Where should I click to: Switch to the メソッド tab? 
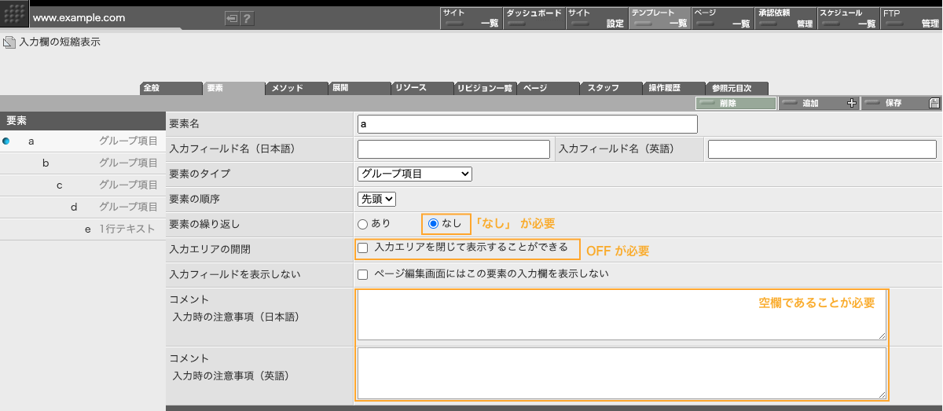[x=296, y=88]
